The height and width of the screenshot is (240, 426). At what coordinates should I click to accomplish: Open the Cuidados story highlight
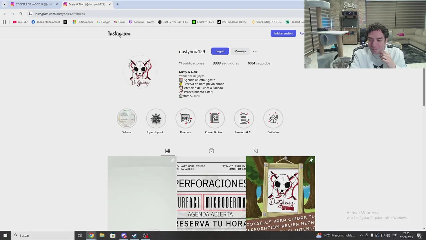tap(273, 118)
